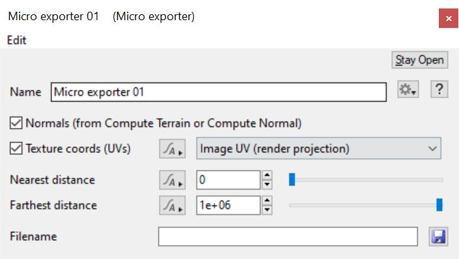Toggle the Texture coords (UVs) checkbox
This screenshot has width=459, height=259.
point(16,148)
